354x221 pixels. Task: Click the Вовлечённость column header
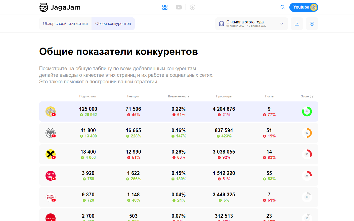179,96
